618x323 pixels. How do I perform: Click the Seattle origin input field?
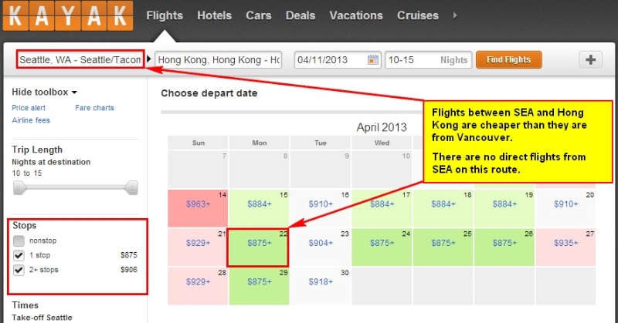click(x=80, y=59)
